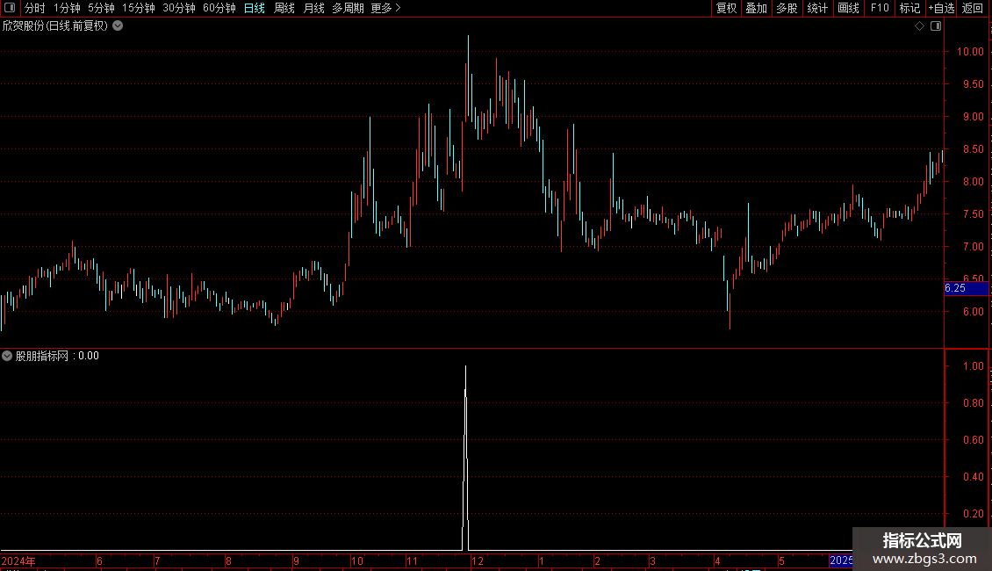Open the F10 company info
Viewport: 992px width, 571px height.
[880, 8]
